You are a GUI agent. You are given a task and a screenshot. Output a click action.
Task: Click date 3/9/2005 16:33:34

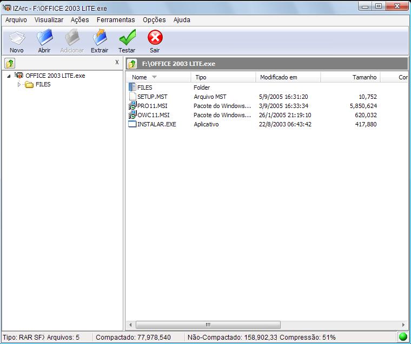click(283, 106)
